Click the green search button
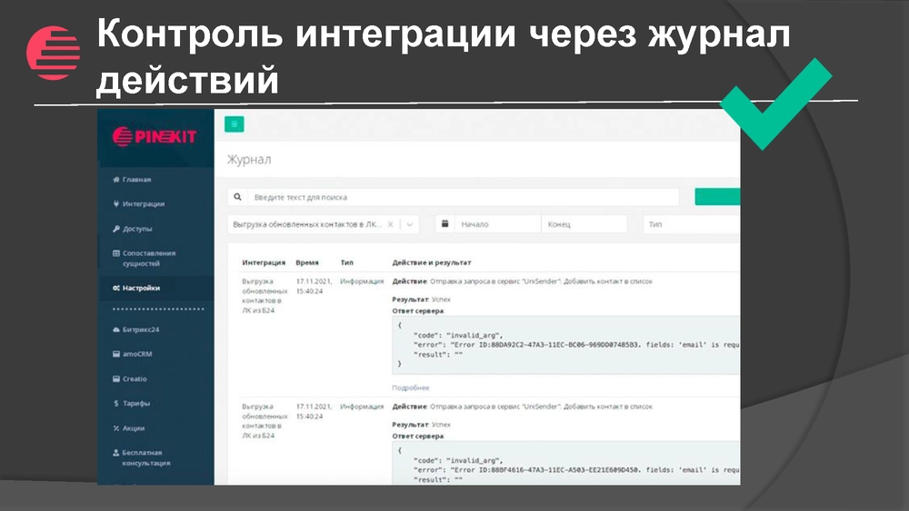The image size is (909, 511). pos(717,197)
